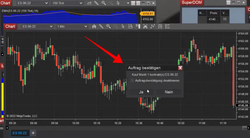
Task: Click the 4164,00 price axis label
Action: (x=243, y=33)
